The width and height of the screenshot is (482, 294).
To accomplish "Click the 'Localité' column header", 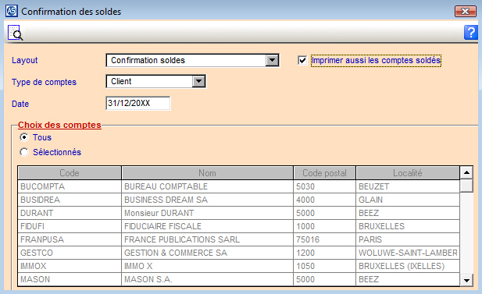I will click(408, 173).
